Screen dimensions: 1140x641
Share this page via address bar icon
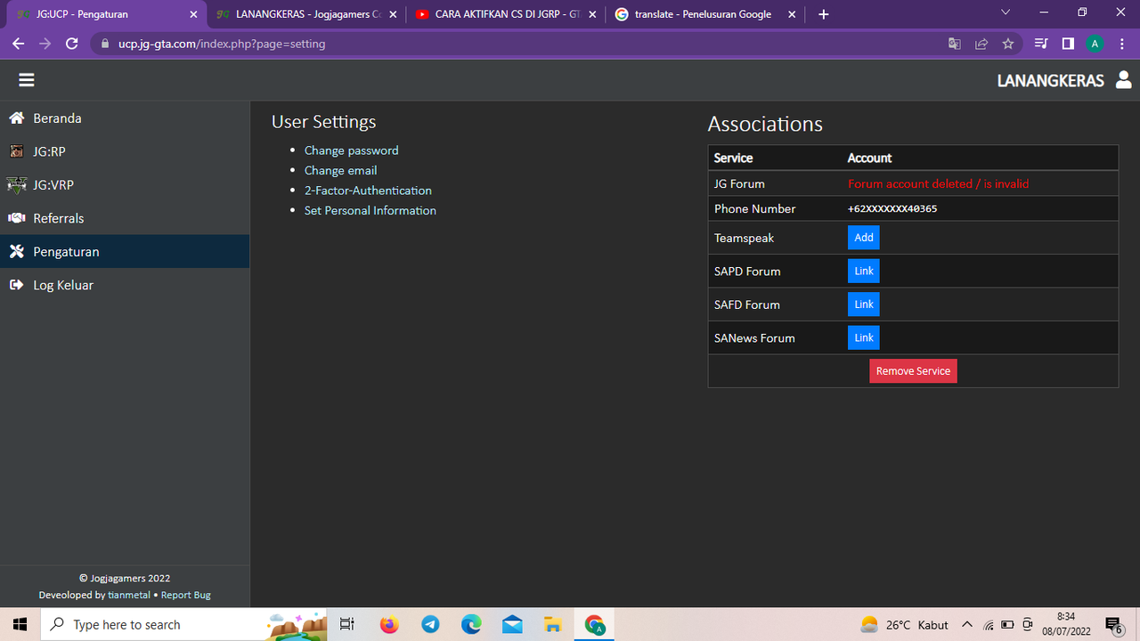981,44
